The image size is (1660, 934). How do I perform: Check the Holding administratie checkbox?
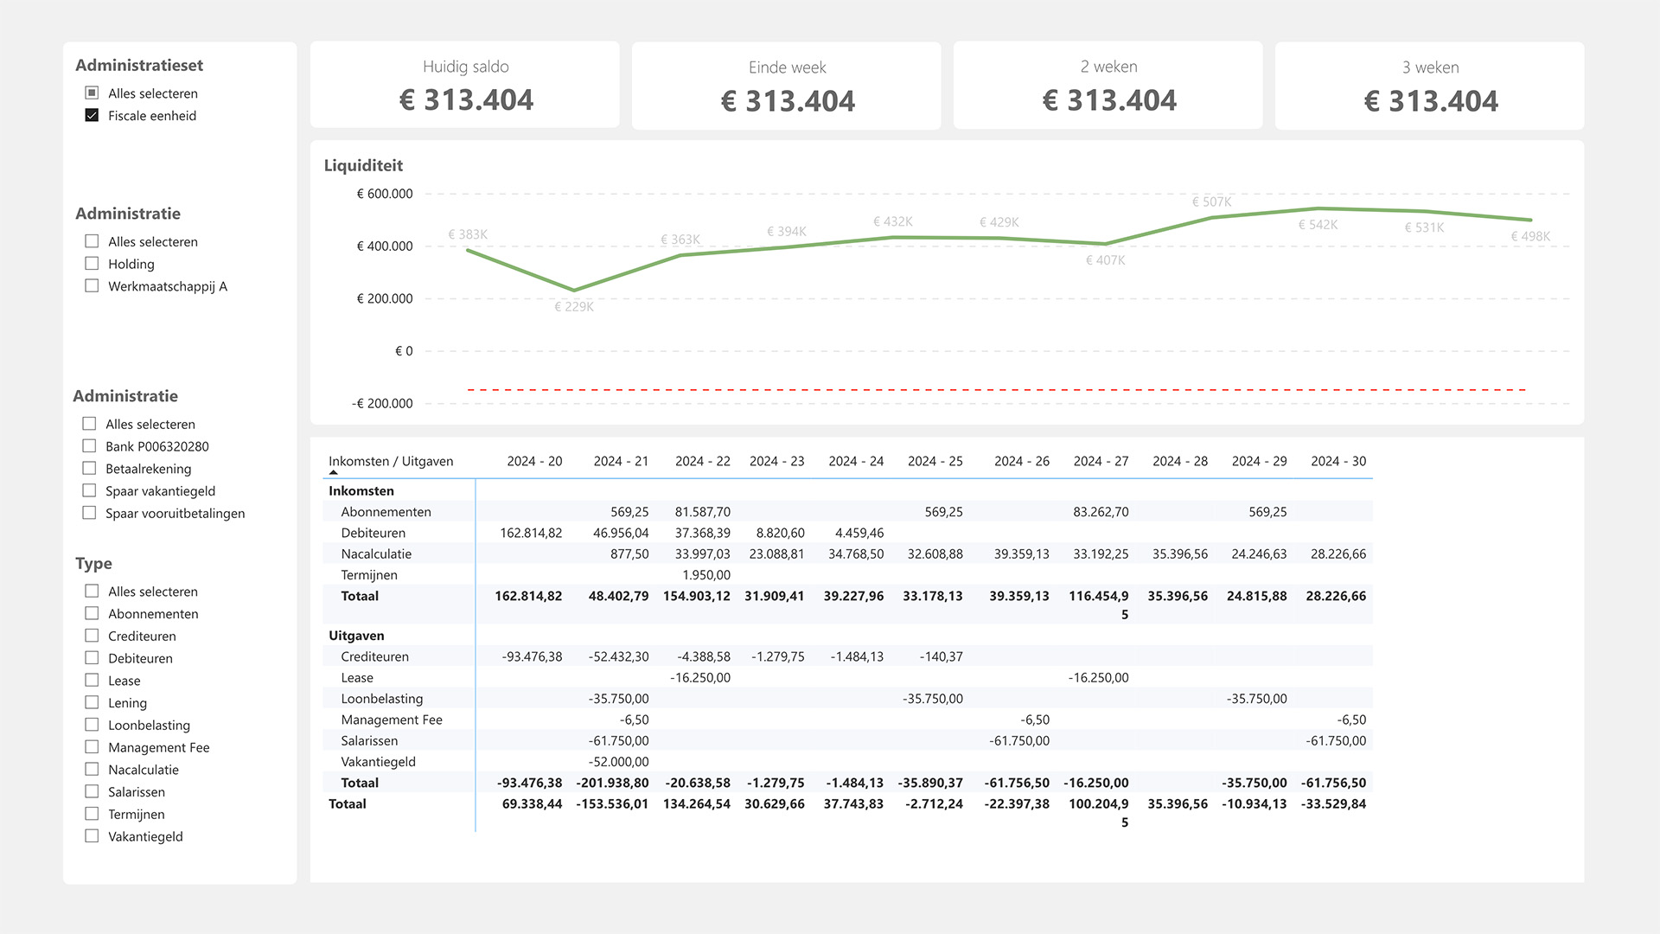(x=92, y=264)
